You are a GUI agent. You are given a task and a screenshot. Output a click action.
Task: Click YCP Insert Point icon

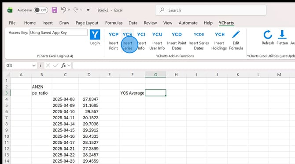pos(114,35)
